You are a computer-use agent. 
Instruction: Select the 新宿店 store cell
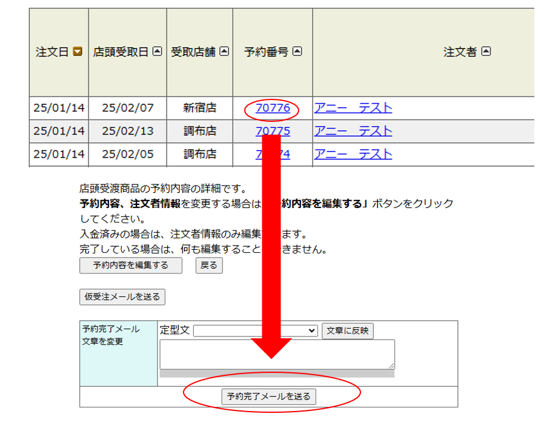pos(199,109)
